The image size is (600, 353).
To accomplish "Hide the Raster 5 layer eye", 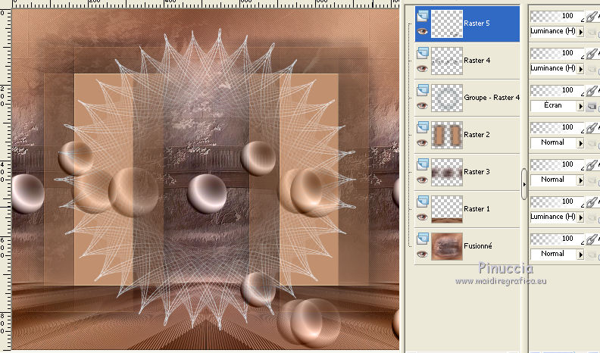I will [x=423, y=31].
